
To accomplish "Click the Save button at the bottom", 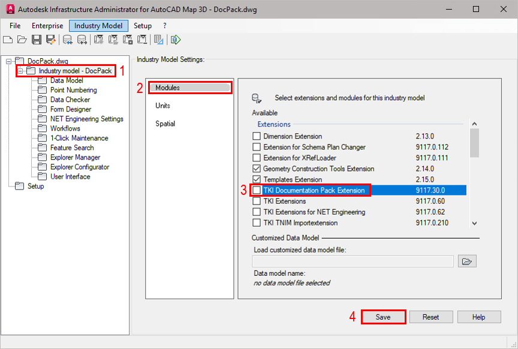I will [x=383, y=317].
